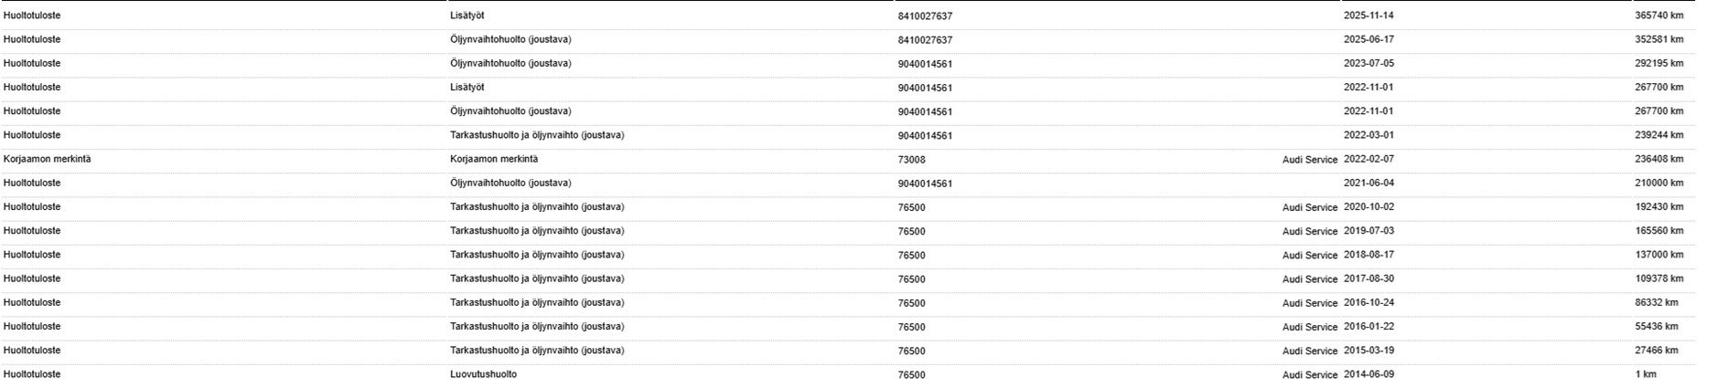Click the date 2018-08-17
Viewport: 1717px width, 388px height.
click(x=1368, y=255)
